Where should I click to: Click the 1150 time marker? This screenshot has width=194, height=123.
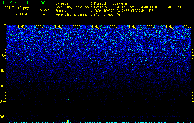tap(188, 26)
